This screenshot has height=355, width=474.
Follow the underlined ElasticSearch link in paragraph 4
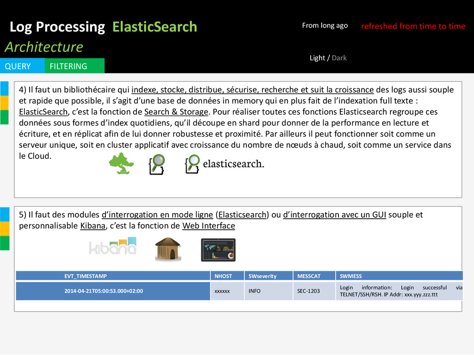click(43, 112)
